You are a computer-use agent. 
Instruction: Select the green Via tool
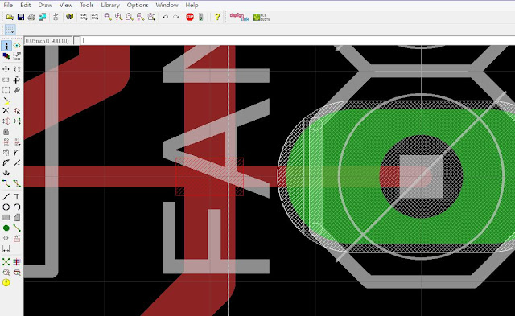(x=6, y=228)
